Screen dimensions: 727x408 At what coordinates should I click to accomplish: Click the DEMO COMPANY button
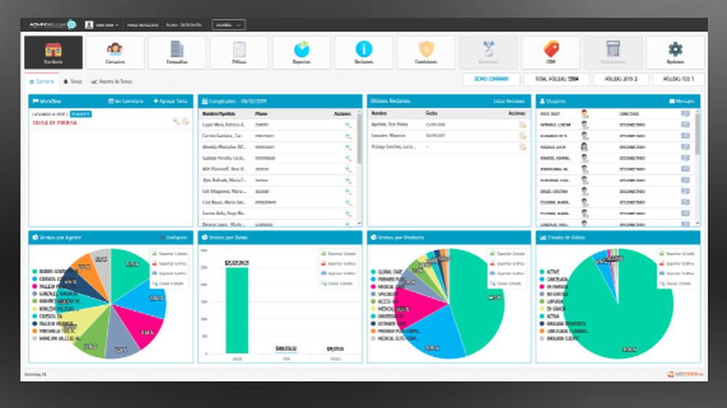pos(491,79)
